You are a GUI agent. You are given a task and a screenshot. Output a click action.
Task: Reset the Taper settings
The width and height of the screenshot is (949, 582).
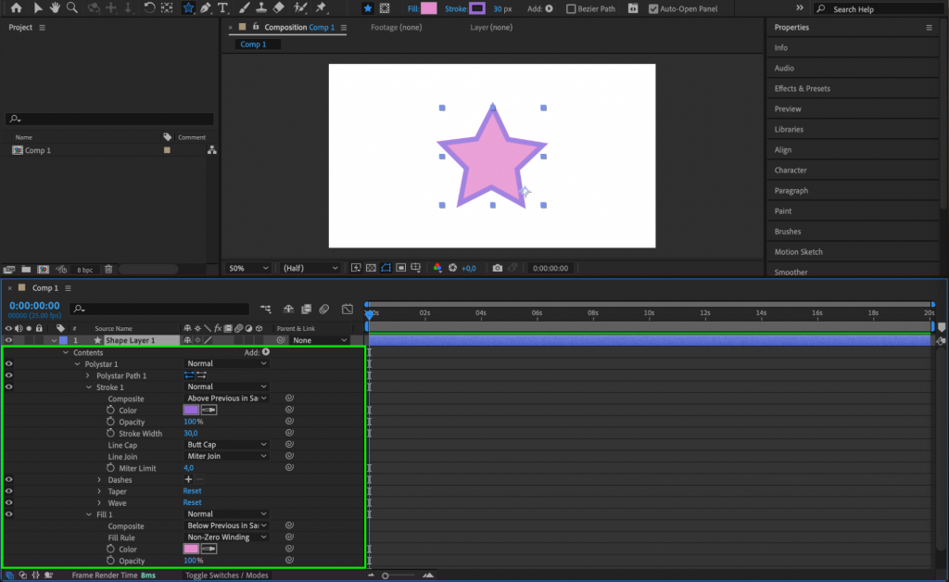192,490
